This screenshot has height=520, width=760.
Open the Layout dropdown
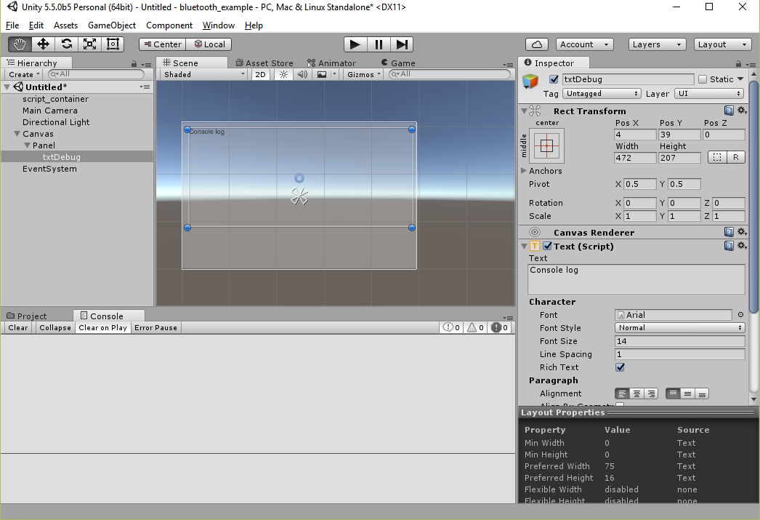tap(722, 44)
